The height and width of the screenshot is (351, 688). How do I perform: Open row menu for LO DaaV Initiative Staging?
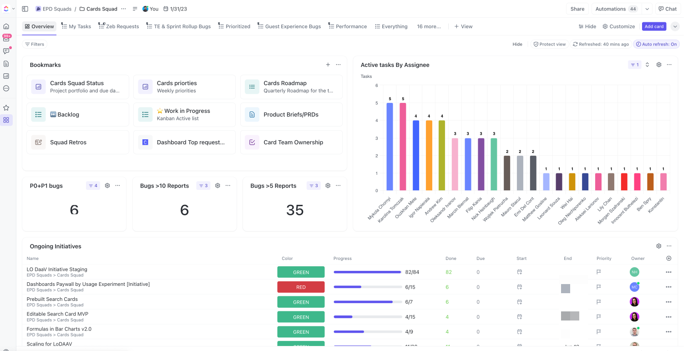pyautogui.click(x=668, y=272)
